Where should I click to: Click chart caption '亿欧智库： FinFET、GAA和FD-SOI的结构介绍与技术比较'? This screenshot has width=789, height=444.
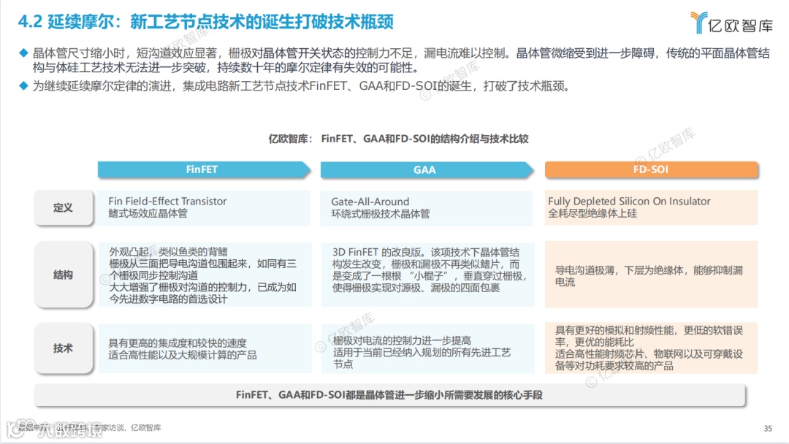[398, 139]
